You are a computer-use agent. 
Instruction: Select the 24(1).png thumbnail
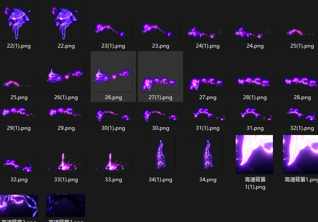(208, 32)
